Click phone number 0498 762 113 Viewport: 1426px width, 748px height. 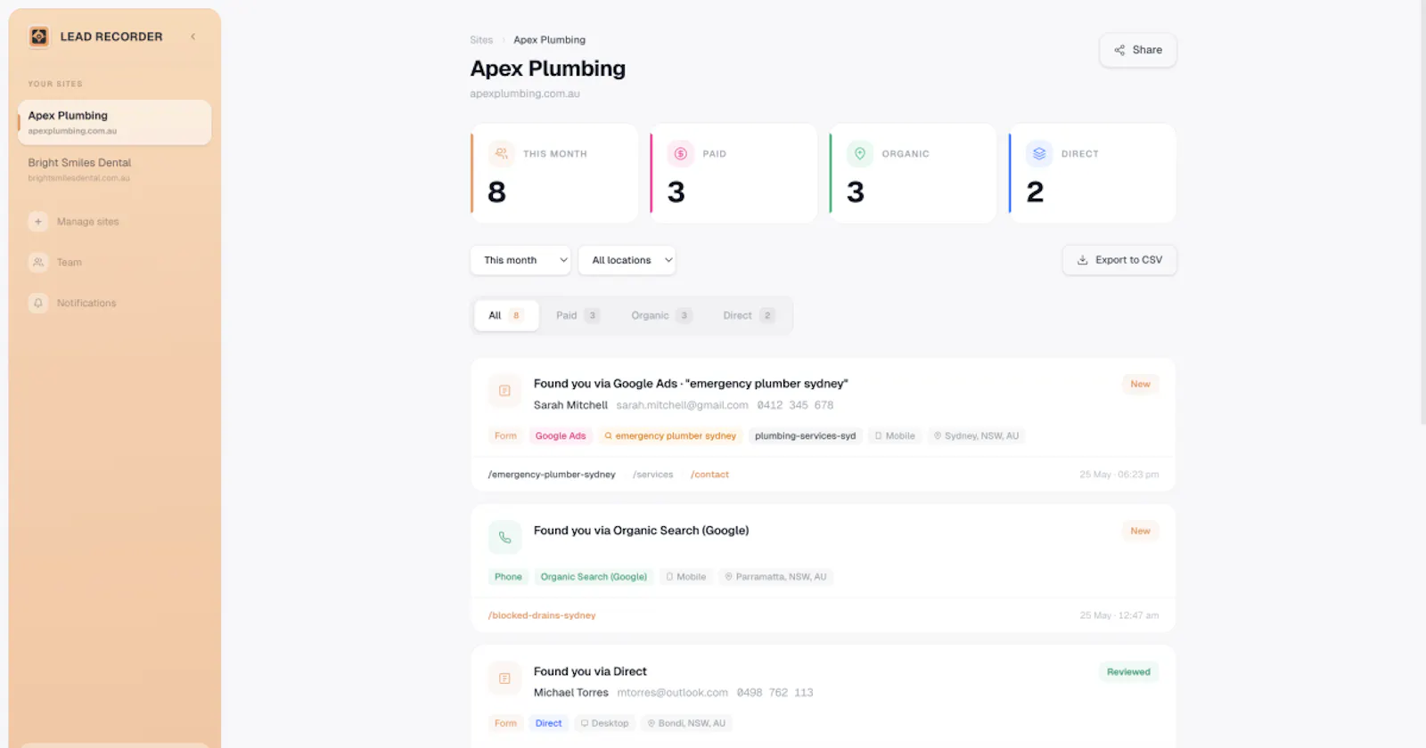pyautogui.click(x=775, y=693)
